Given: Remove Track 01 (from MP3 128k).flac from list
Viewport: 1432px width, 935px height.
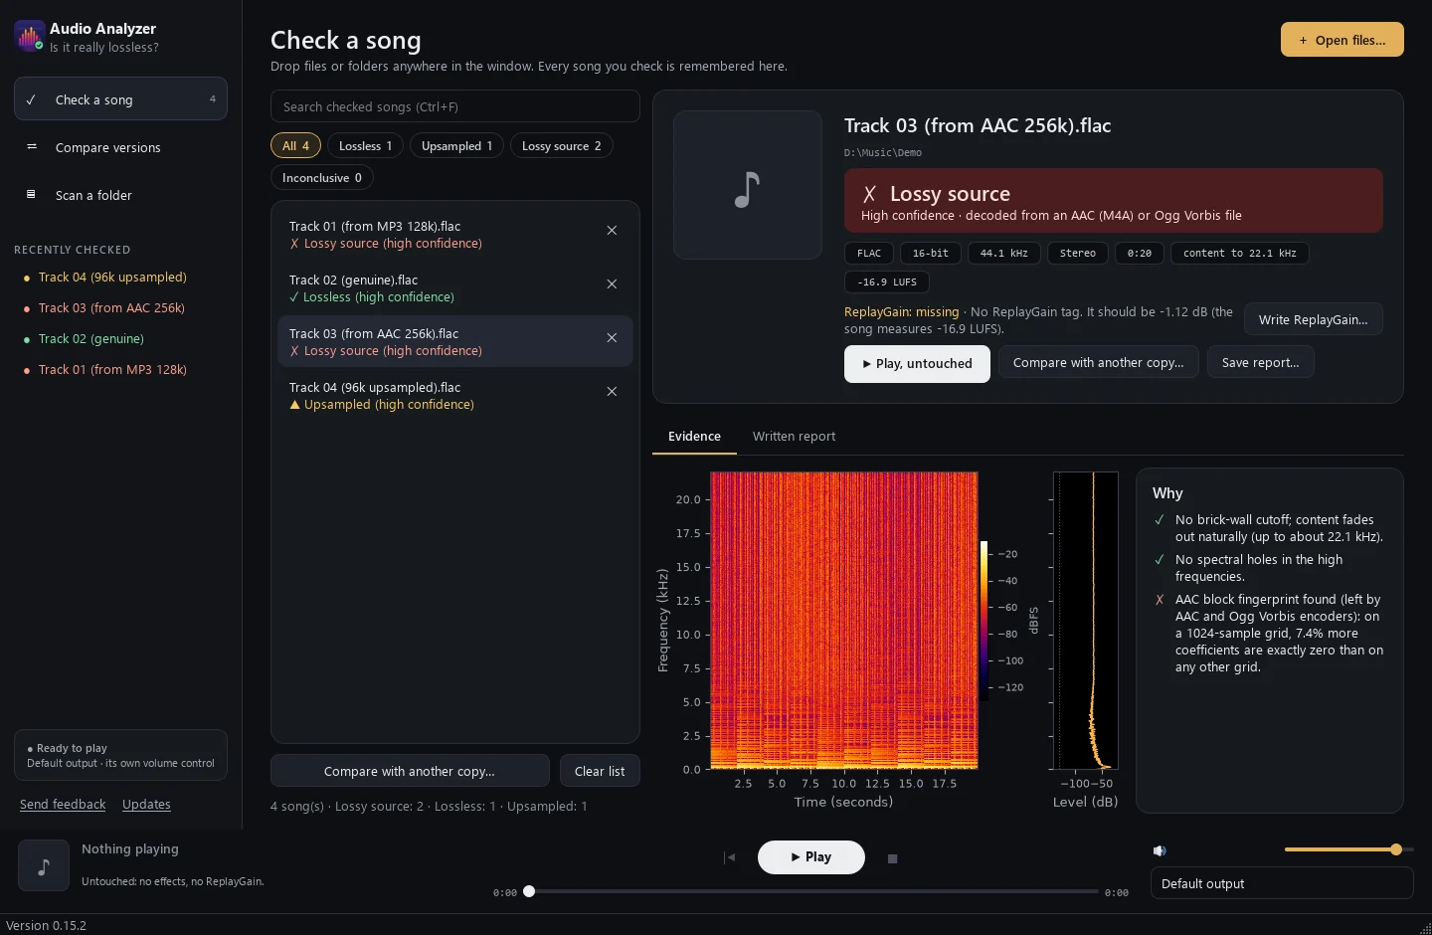Looking at the screenshot, I should [612, 231].
